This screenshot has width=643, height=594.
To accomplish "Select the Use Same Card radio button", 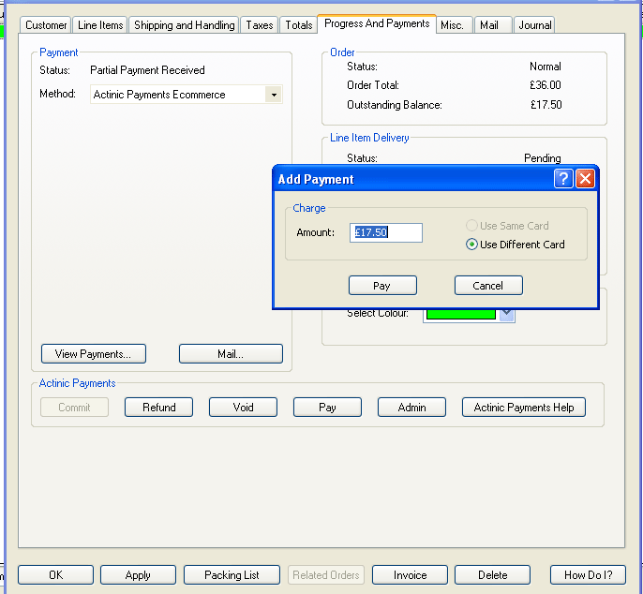I will pyautogui.click(x=472, y=226).
